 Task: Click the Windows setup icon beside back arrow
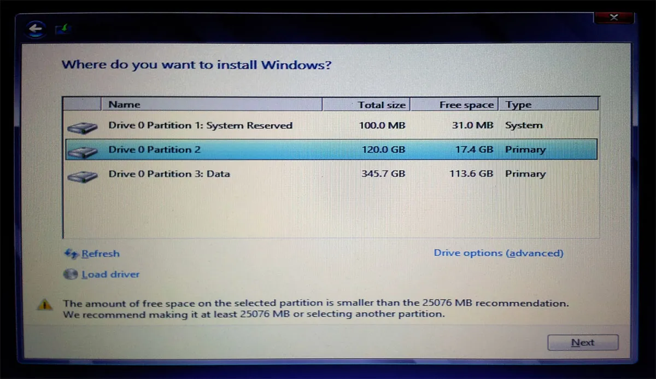tap(62, 28)
